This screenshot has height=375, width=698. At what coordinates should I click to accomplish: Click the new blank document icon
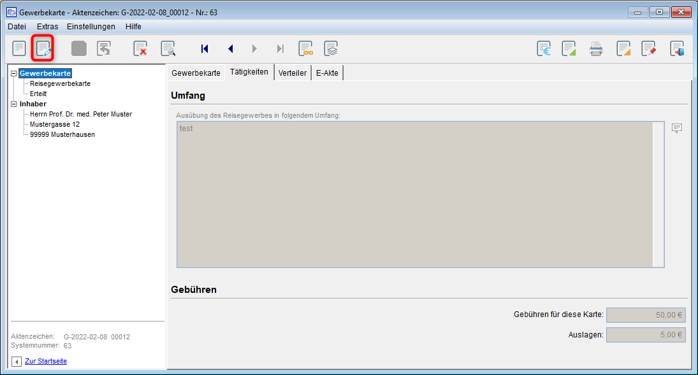tap(19, 49)
